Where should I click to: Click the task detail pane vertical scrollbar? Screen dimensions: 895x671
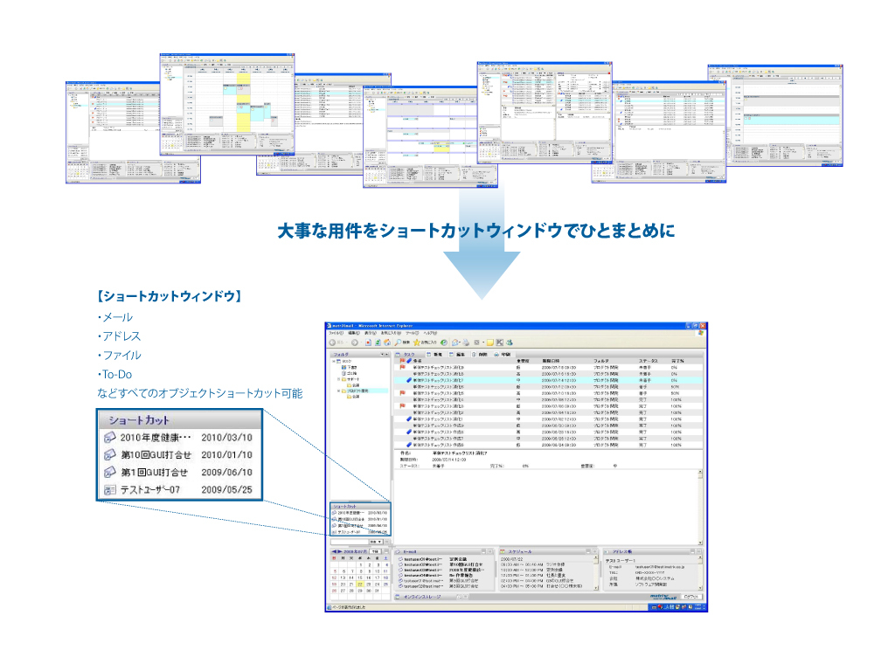coord(700,508)
